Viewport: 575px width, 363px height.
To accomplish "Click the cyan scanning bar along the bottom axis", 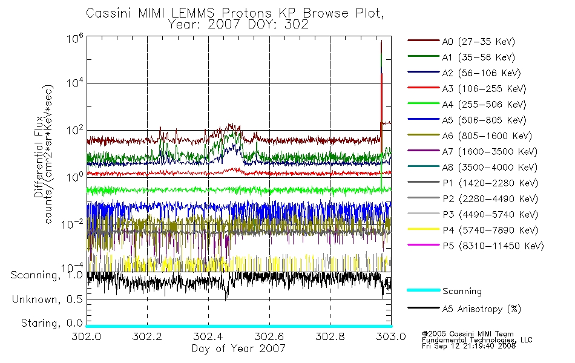I will pos(238,326).
